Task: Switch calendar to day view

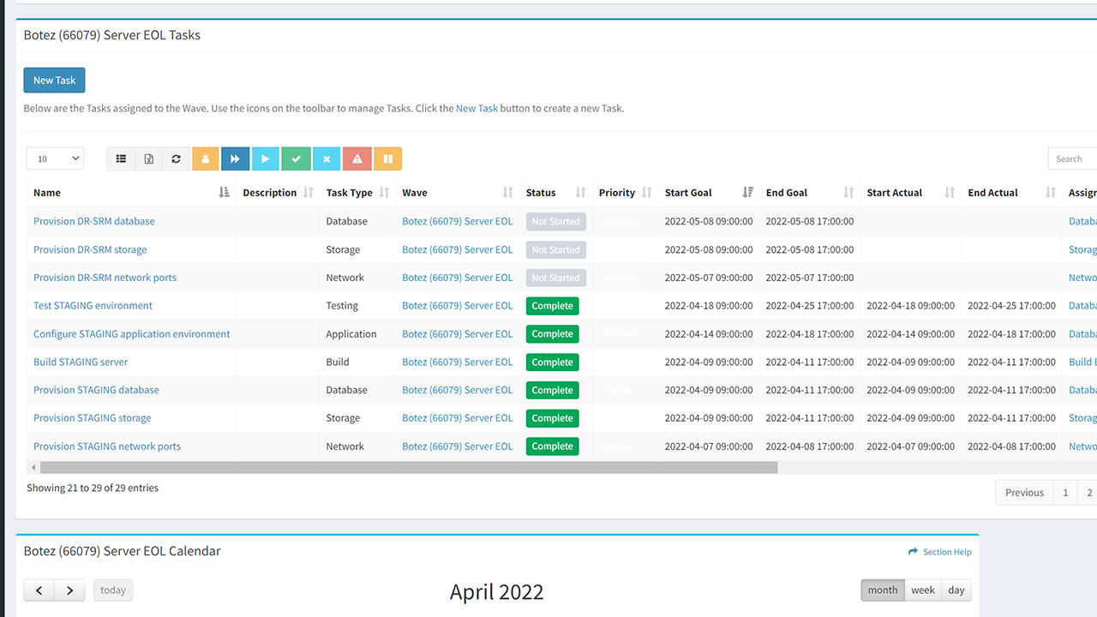Action: coord(956,590)
